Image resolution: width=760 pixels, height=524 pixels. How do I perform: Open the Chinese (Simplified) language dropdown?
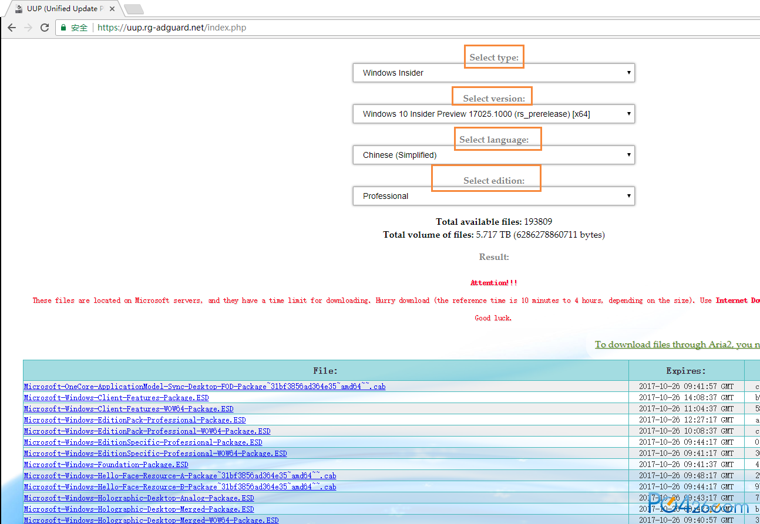point(494,155)
